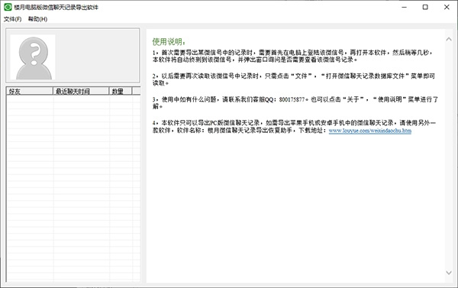Minimize the application window
The height and width of the screenshot is (288, 458).
point(405,7)
